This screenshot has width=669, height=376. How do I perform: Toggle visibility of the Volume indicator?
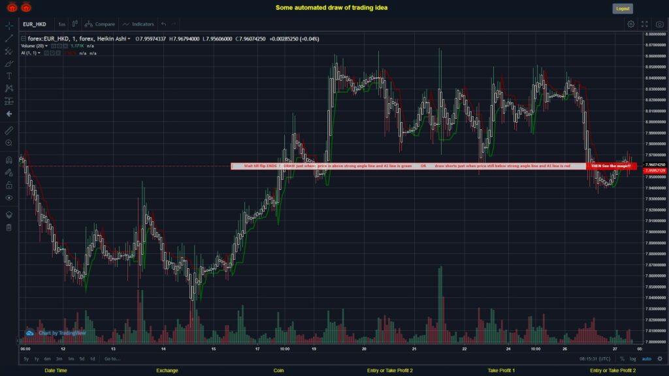[x=54, y=46]
